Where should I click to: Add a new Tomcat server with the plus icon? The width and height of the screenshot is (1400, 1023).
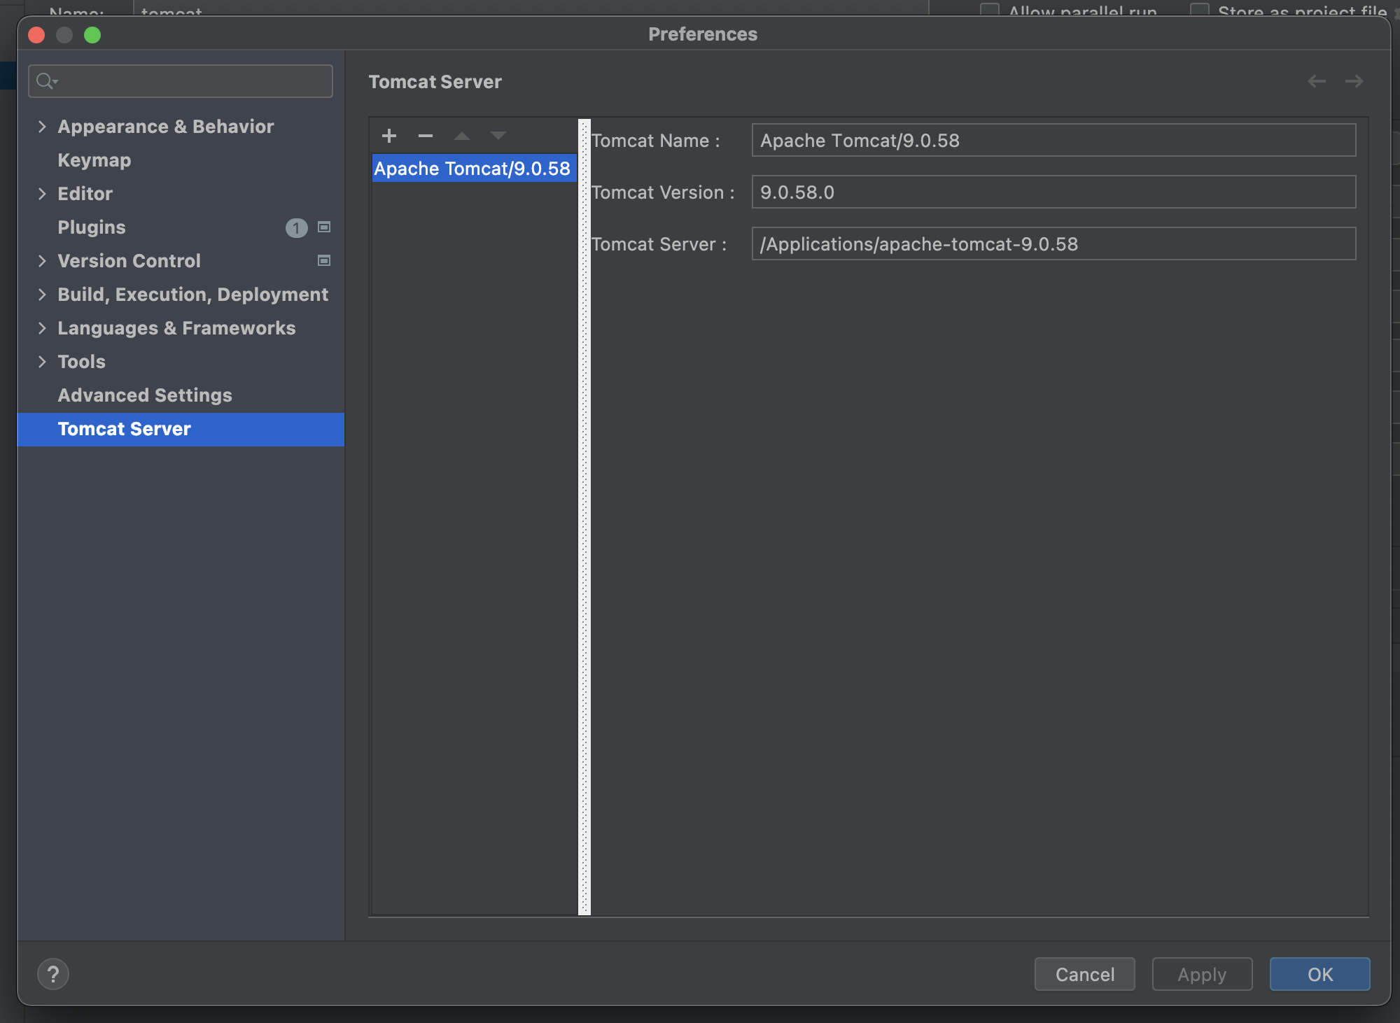[389, 136]
